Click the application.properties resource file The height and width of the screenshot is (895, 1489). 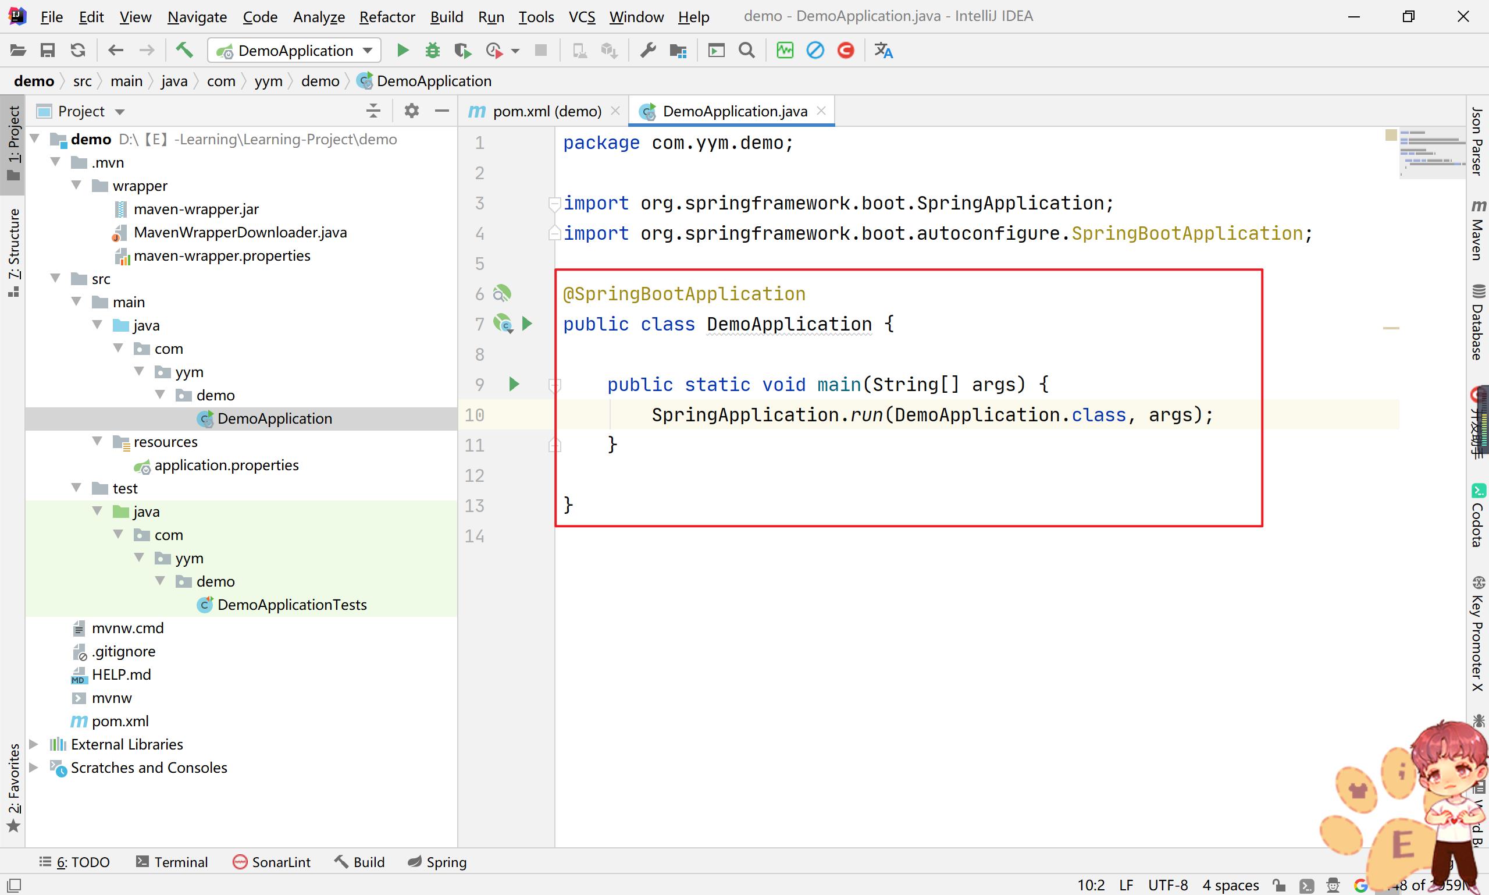pyautogui.click(x=226, y=464)
